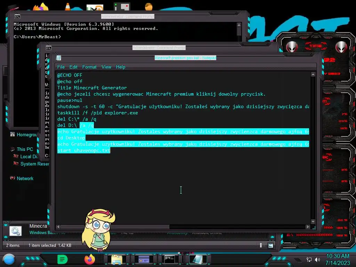Screen dimensions: 356x267
Task: Click the Homegroup icon in navigation pane
Action: (x=13, y=134)
